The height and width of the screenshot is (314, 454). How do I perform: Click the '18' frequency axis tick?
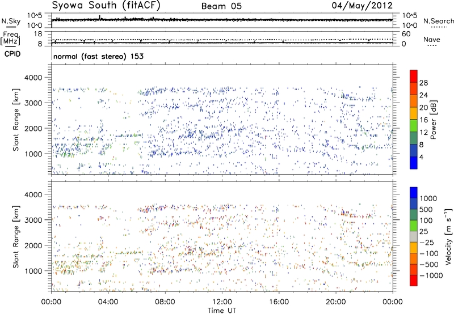[x=38, y=34]
